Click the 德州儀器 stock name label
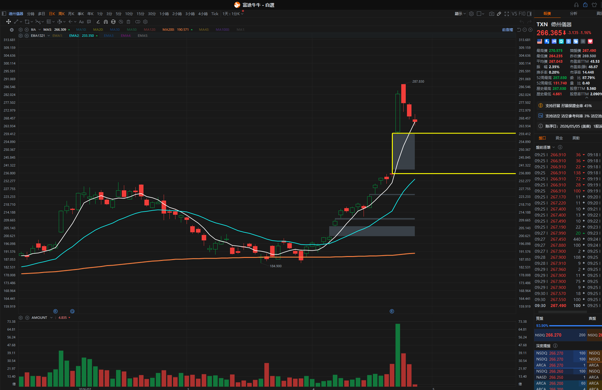This screenshot has width=602, height=390. coord(561,24)
